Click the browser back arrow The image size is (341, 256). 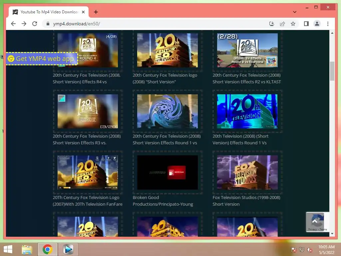[13, 24]
